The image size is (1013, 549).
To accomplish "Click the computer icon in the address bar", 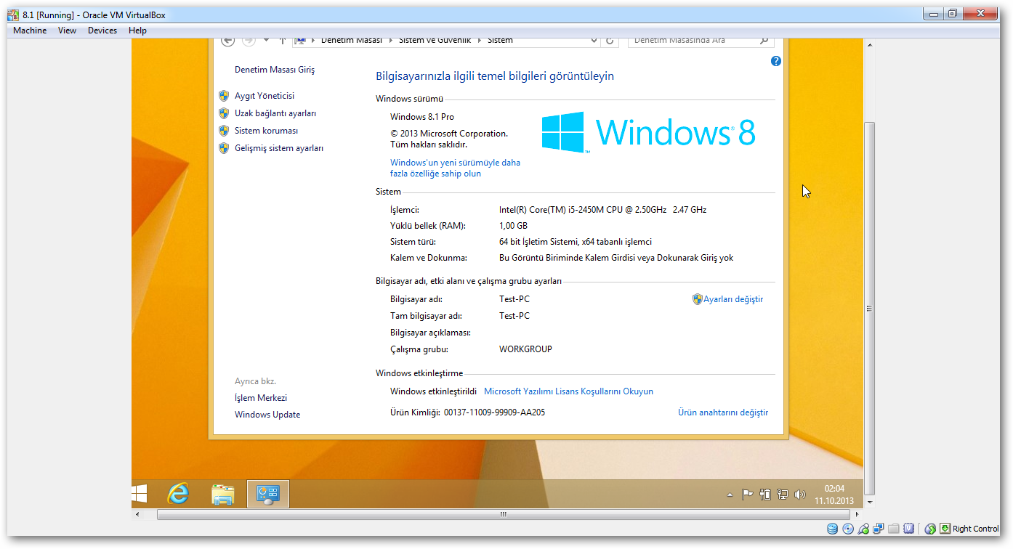I will [x=300, y=41].
